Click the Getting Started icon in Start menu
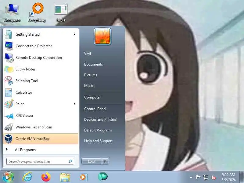Image resolution: width=244 pixels, height=183 pixels. (8, 34)
